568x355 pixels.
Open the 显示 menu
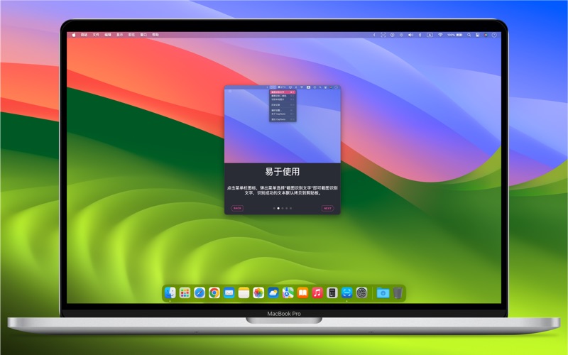point(120,35)
